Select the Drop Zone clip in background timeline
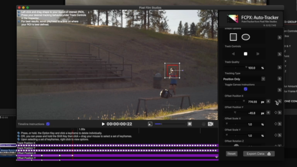This screenshot has width=297, height=167. 8,145
